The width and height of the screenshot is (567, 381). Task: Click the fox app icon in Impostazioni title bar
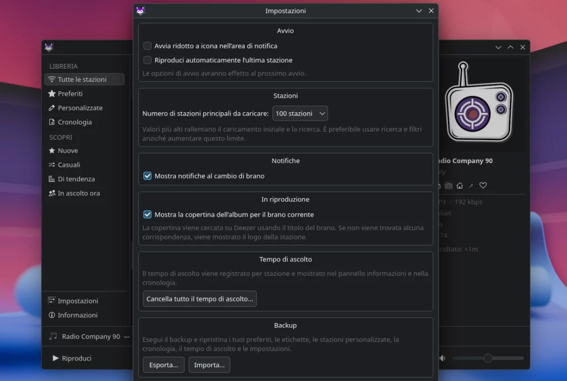point(140,11)
